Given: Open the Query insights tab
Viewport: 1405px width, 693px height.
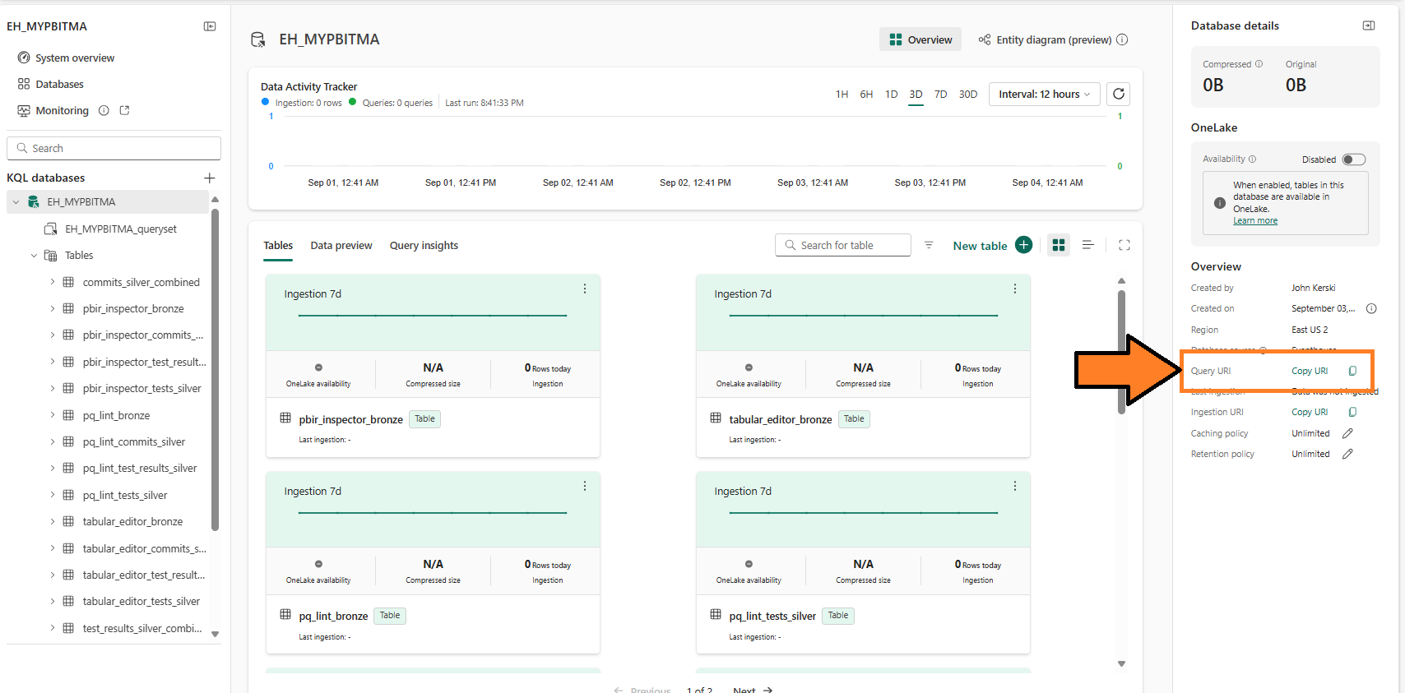Looking at the screenshot, I should point(424,246).
